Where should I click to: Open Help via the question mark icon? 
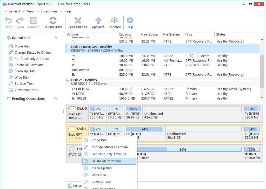(x=130, y=21)
